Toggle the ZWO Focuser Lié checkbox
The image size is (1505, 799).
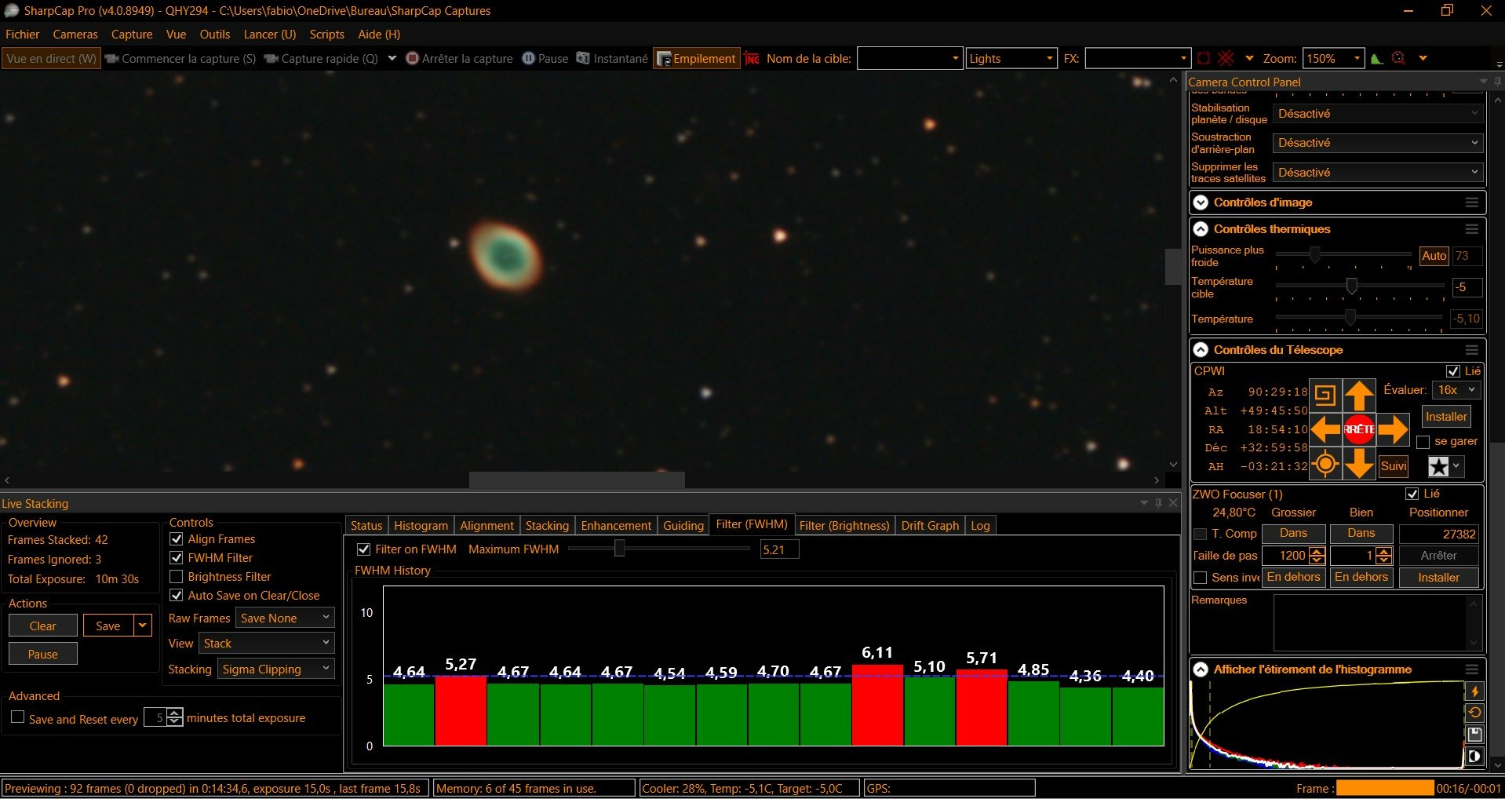(x=1412, y=494)
